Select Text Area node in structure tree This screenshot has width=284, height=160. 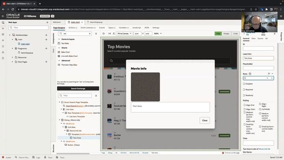77,138
